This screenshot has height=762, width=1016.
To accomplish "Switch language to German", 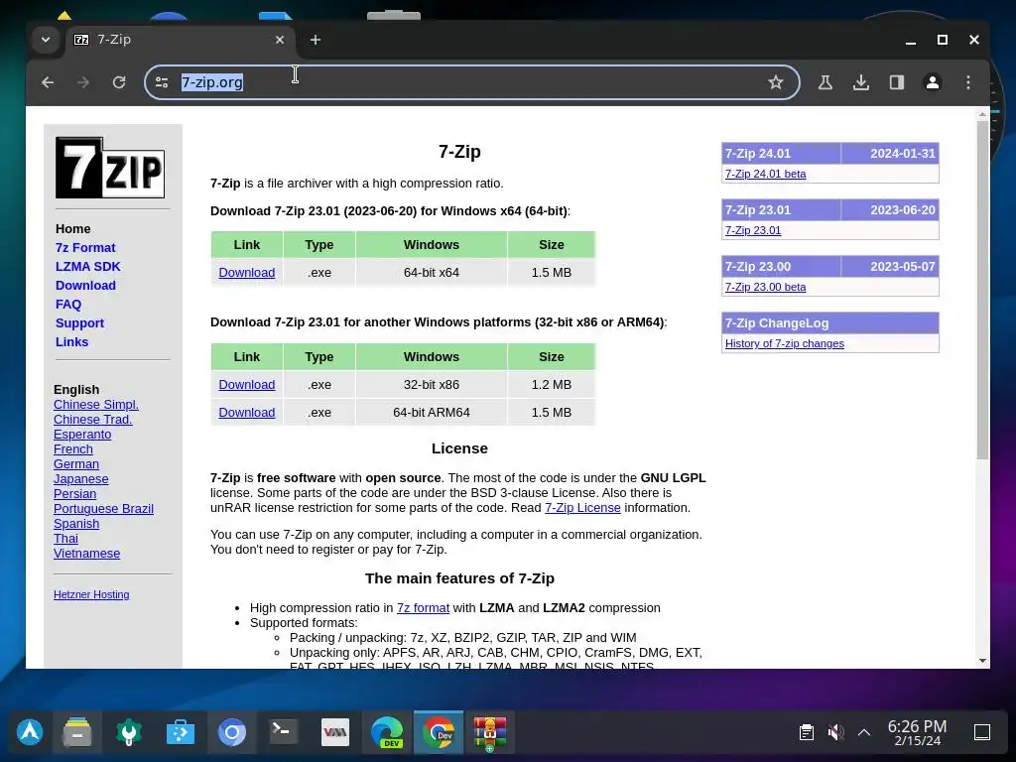I will pyautogui.click(x=76, y=464).
